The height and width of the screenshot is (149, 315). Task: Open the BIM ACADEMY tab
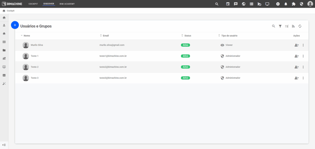(67, 4)
